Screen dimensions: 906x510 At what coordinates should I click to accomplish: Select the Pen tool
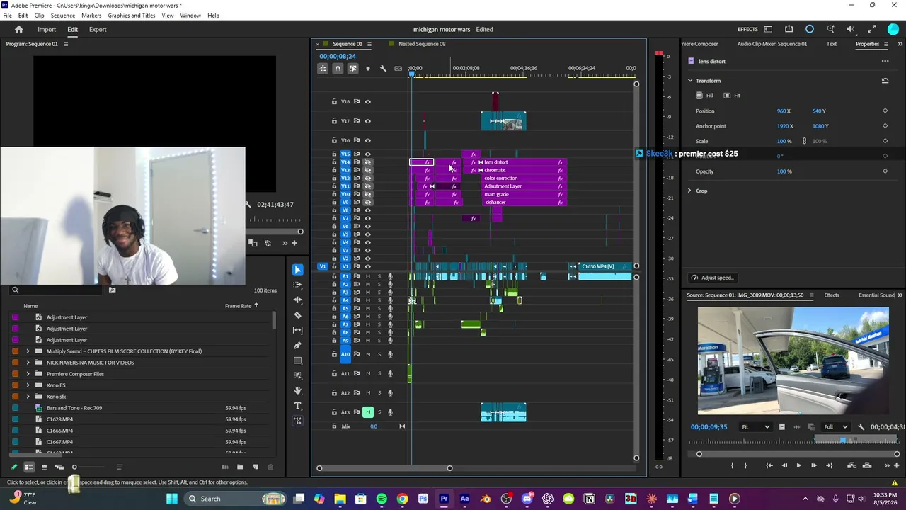coord(298,346)
